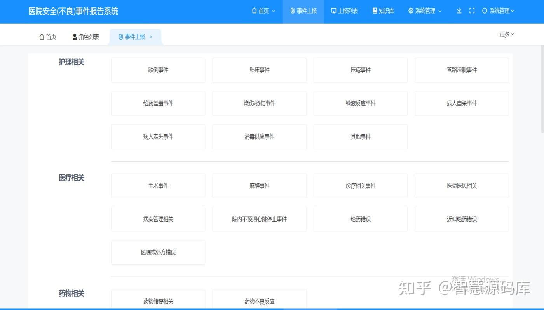Click the vertical page scrollbar
The width and height of the screenshot is (544, 310).
pyautogui.click(x=542, y=89)
